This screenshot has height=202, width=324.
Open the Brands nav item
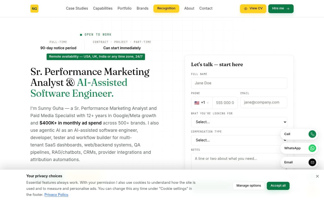click(x=143, y=8)
